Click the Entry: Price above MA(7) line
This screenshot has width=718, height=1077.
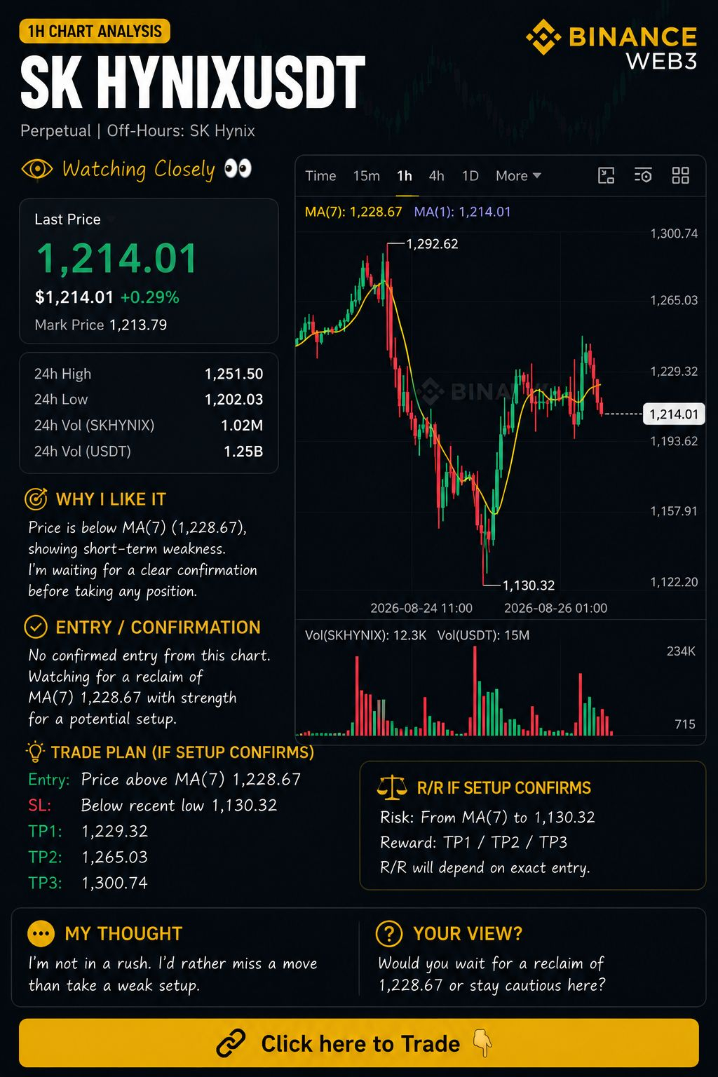tap(164, 780)
